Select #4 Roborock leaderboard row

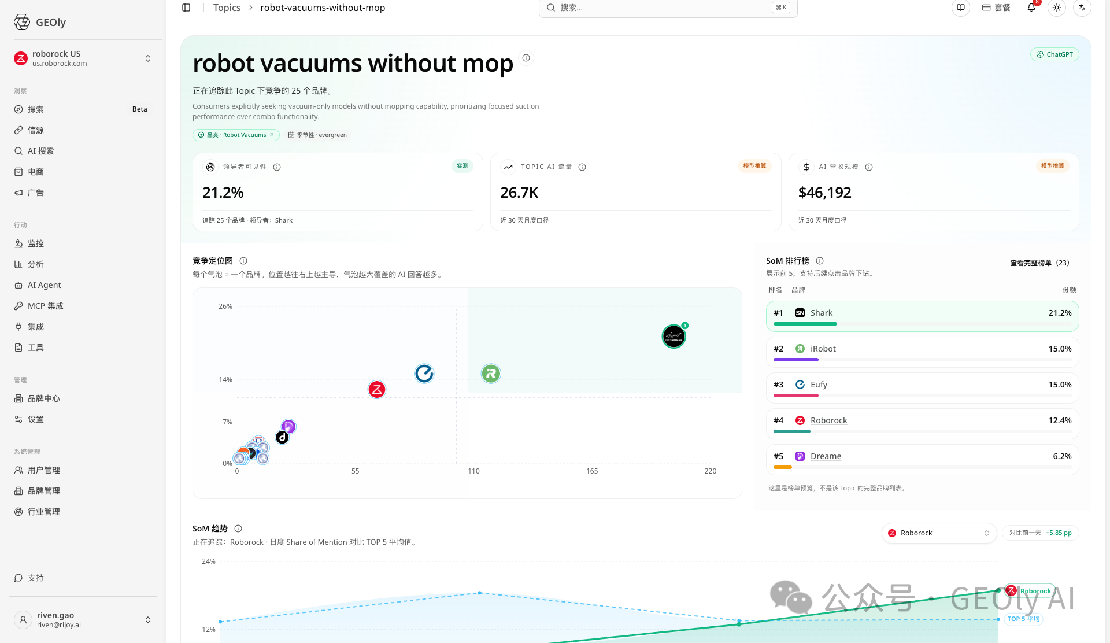[x=922, y=424]
